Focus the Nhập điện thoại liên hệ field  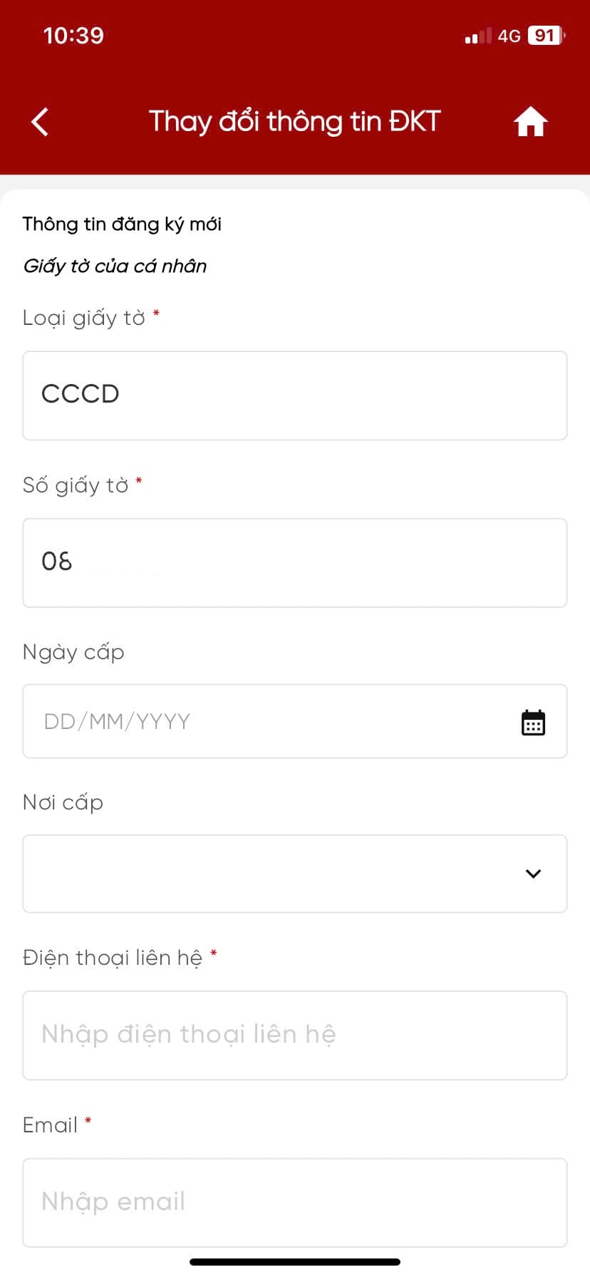(x=295, y=1035)
